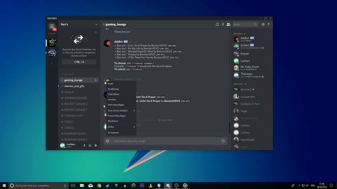Open Task View on taskbar
Image resolution: width=337 pixels, height=189 pixels.
[x=73, y=185]
